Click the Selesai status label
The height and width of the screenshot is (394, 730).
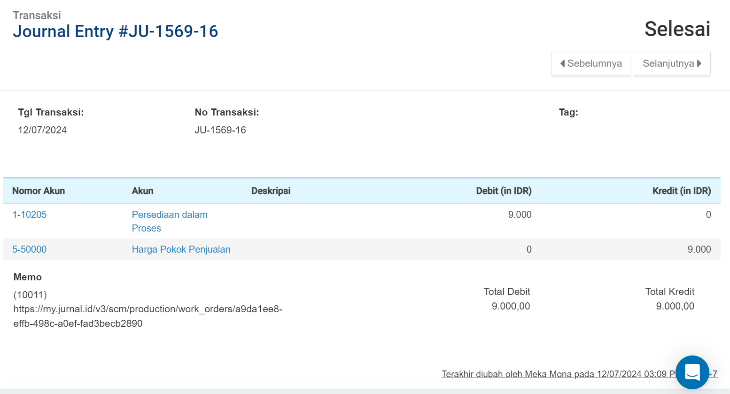coord(677,29)
